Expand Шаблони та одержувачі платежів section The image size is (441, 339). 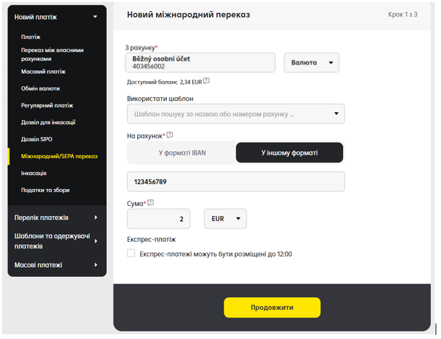click(x=96, y=241)
